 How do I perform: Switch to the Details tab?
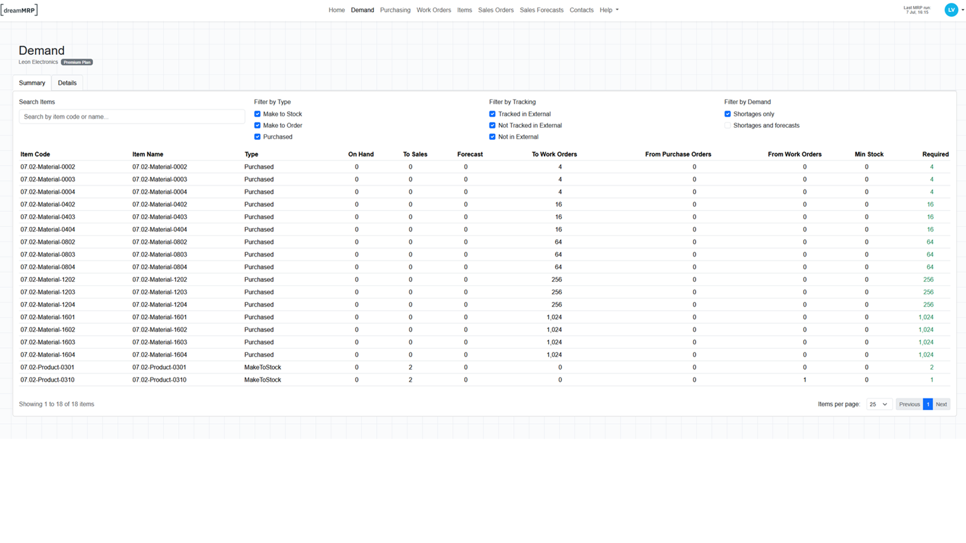[x=67, y=83]
